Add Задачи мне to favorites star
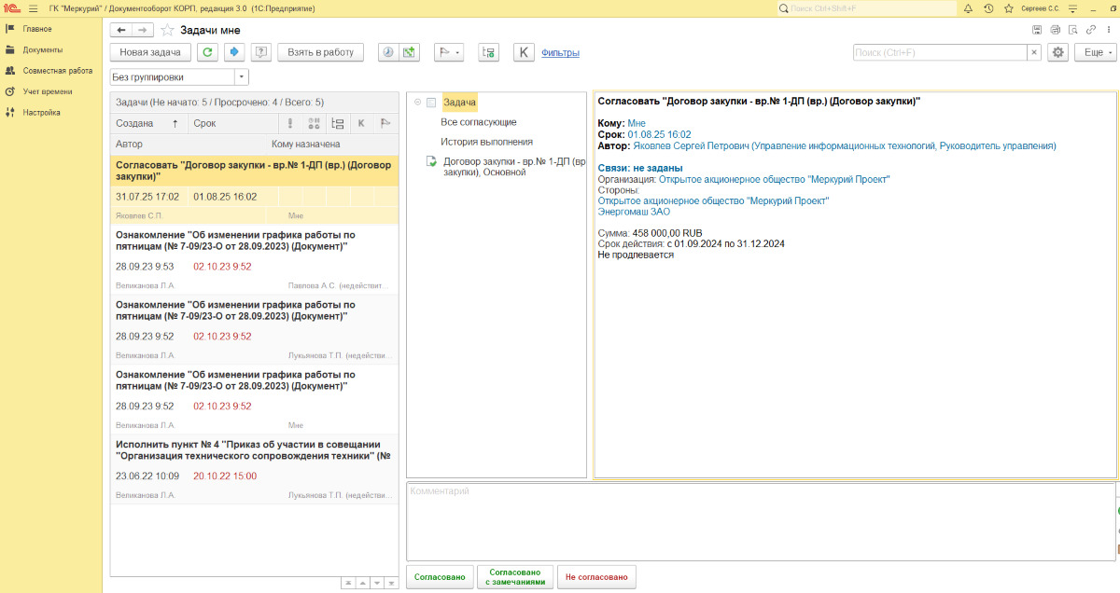1120x593 pixels. (x=168, y=30)
